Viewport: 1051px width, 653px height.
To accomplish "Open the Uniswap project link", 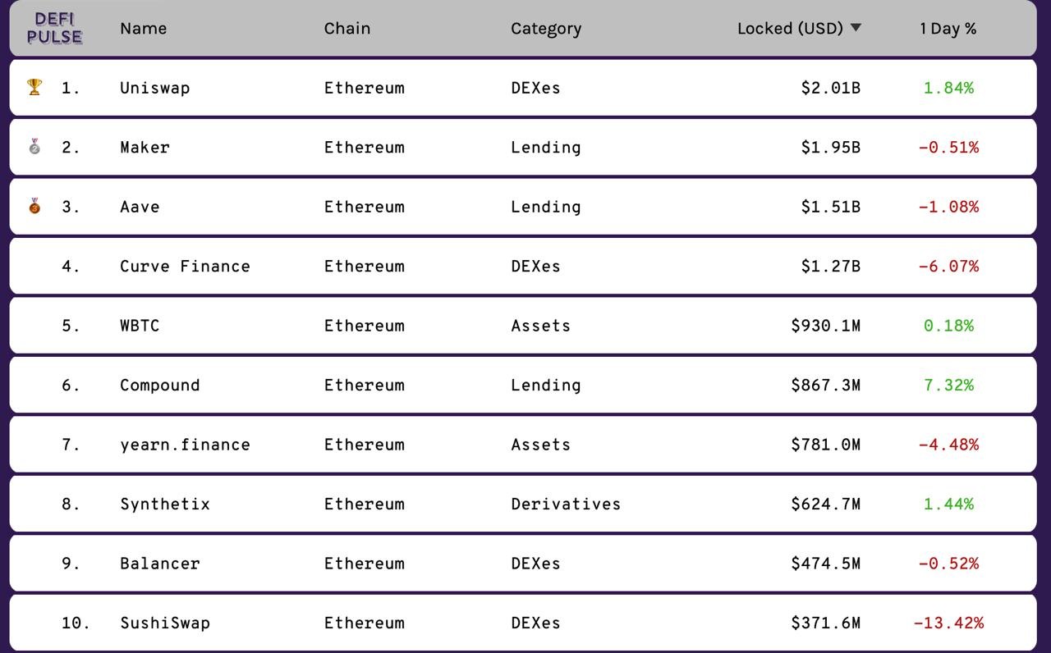I will [x=154, y=88].
